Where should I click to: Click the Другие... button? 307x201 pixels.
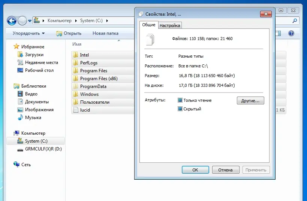click(x=250, y=101)
